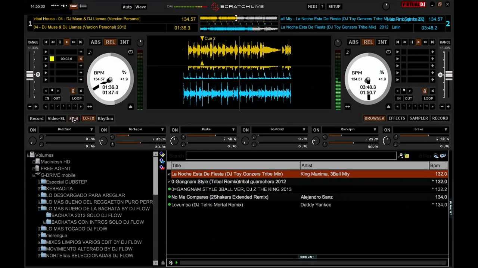Rewind the right deck track
This screenshot has height=268, width=478.
click(404, 42)
